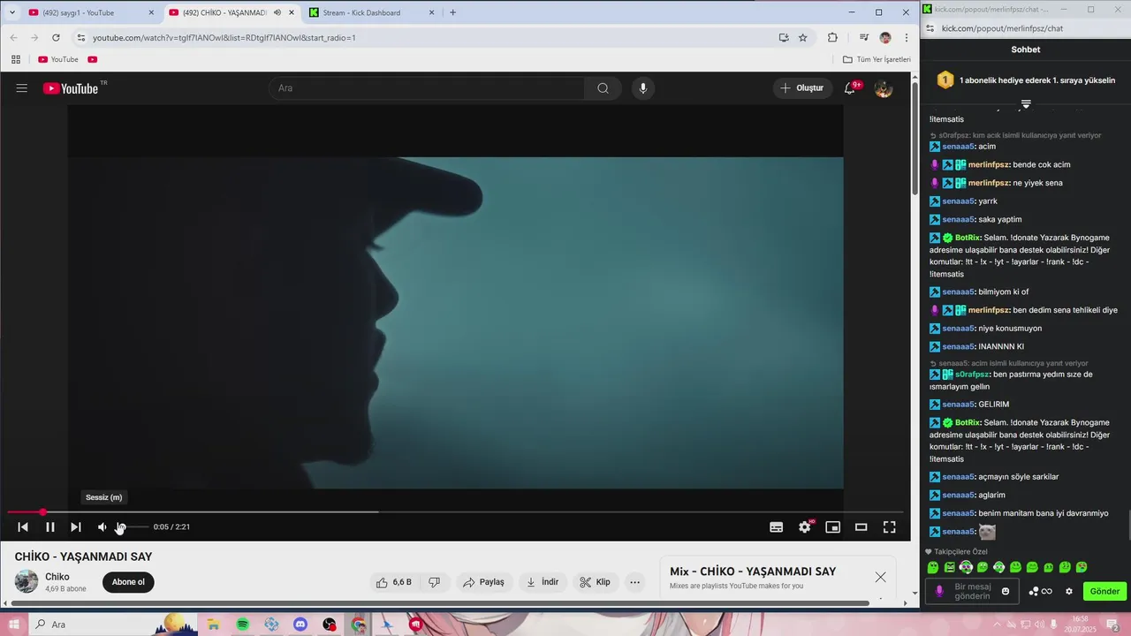Bookmark this page with the star icon

click(x=803, y=38)
